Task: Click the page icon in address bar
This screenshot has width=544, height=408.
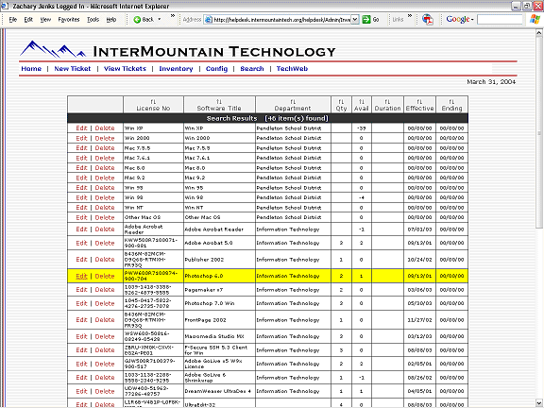Action: [209, 20]
